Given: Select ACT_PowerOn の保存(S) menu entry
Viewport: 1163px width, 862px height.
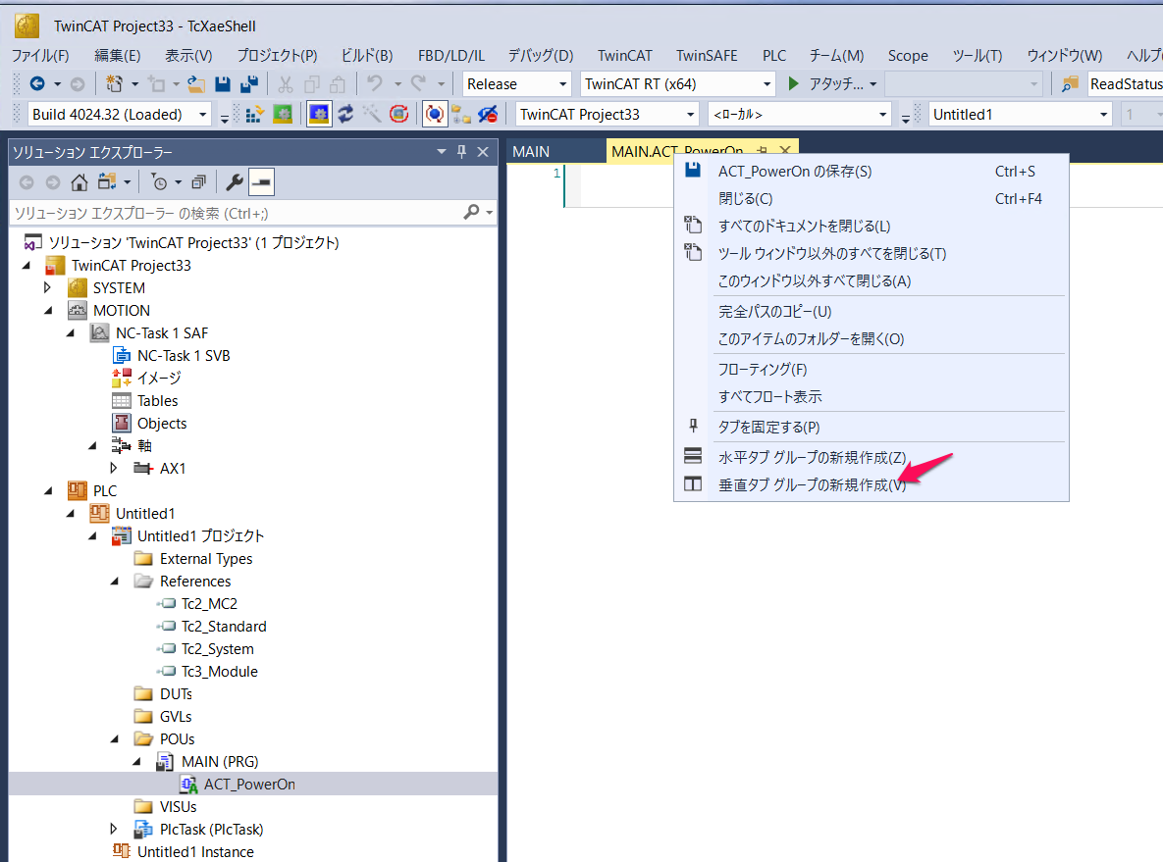Looking at the screenshot, I should pos(871,172).
